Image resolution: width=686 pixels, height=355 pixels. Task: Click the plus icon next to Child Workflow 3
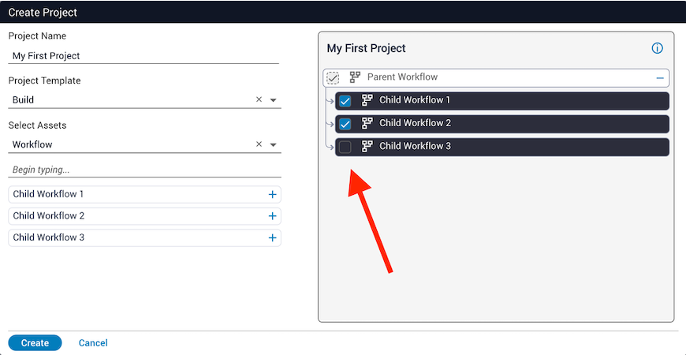[272, 237]
